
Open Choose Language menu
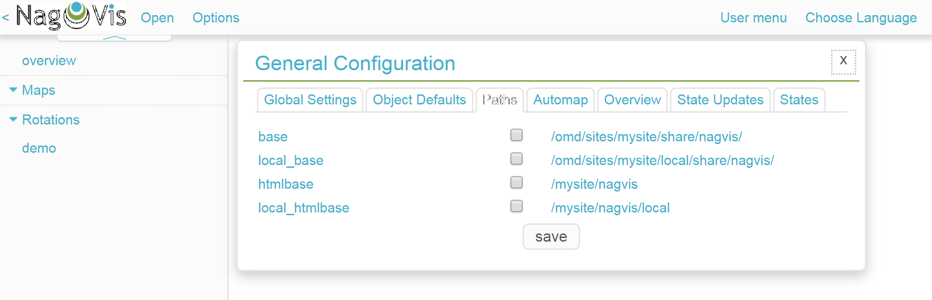tap(861, 18)
